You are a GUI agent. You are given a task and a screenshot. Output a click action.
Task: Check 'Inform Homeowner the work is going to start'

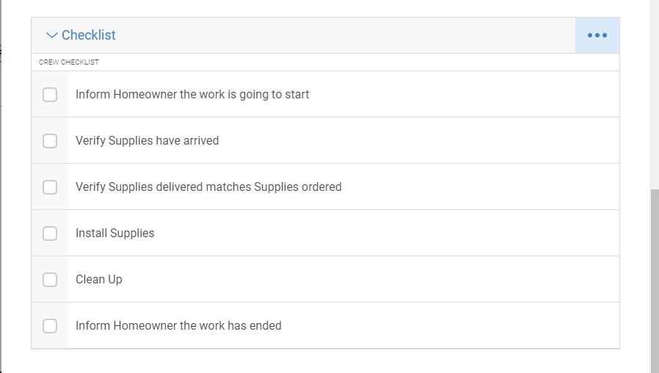pos(50,95)
